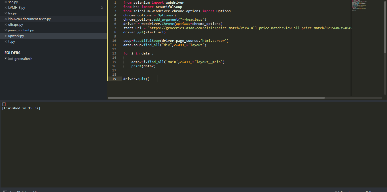Click the editor horizontal scrollbar
Screen dimensions: 387x192
point(216,98)
